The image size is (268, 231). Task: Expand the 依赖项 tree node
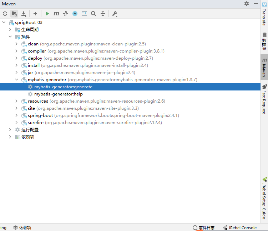pos(10,137)
